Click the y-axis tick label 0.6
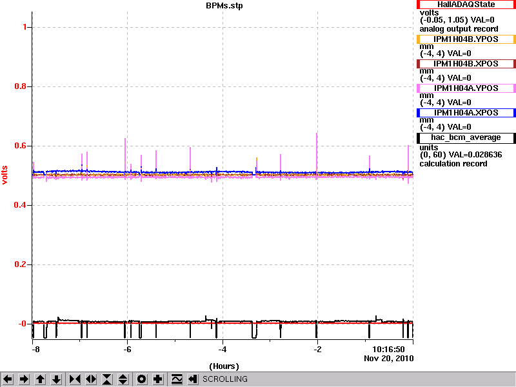Screen dimensions: 516x387 pyautogui.click(x=20, y=146)
